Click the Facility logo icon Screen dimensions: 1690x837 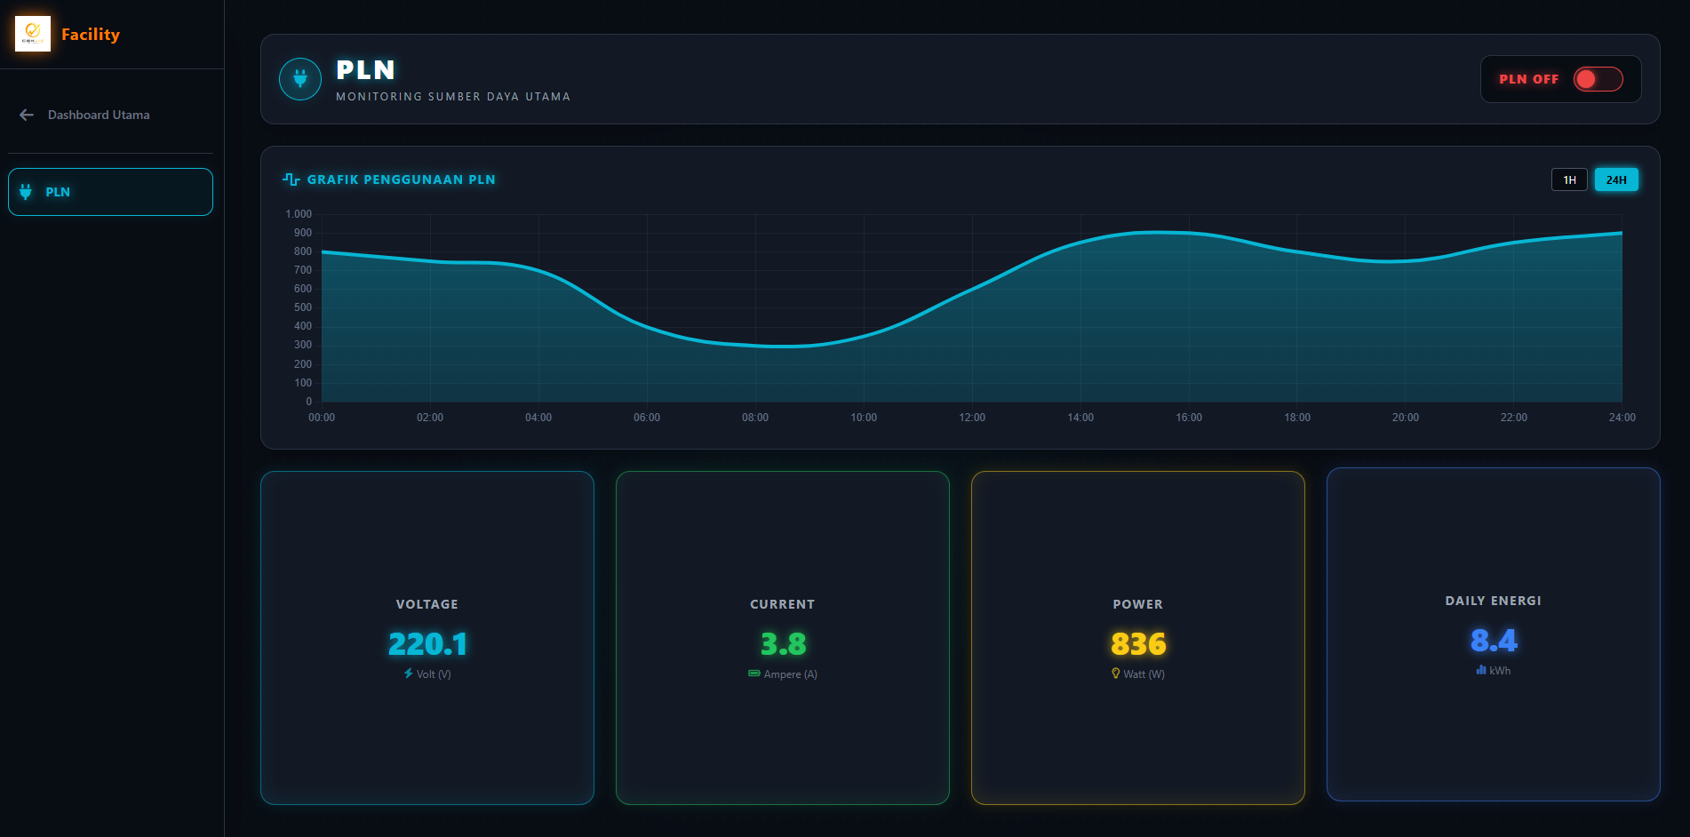[x=33, y=34]
